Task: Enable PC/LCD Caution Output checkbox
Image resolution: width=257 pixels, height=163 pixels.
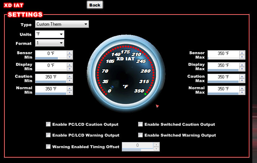Action: [x=48, y=124]
